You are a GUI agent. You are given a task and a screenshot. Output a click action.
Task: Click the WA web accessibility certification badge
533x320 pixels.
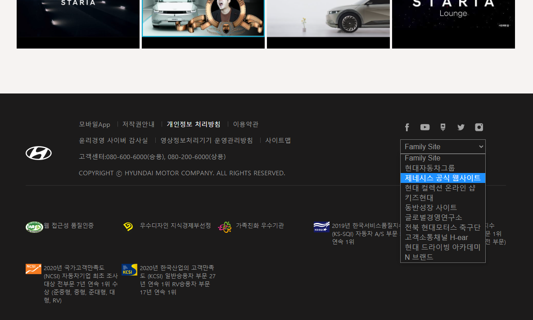click(34, 227)
